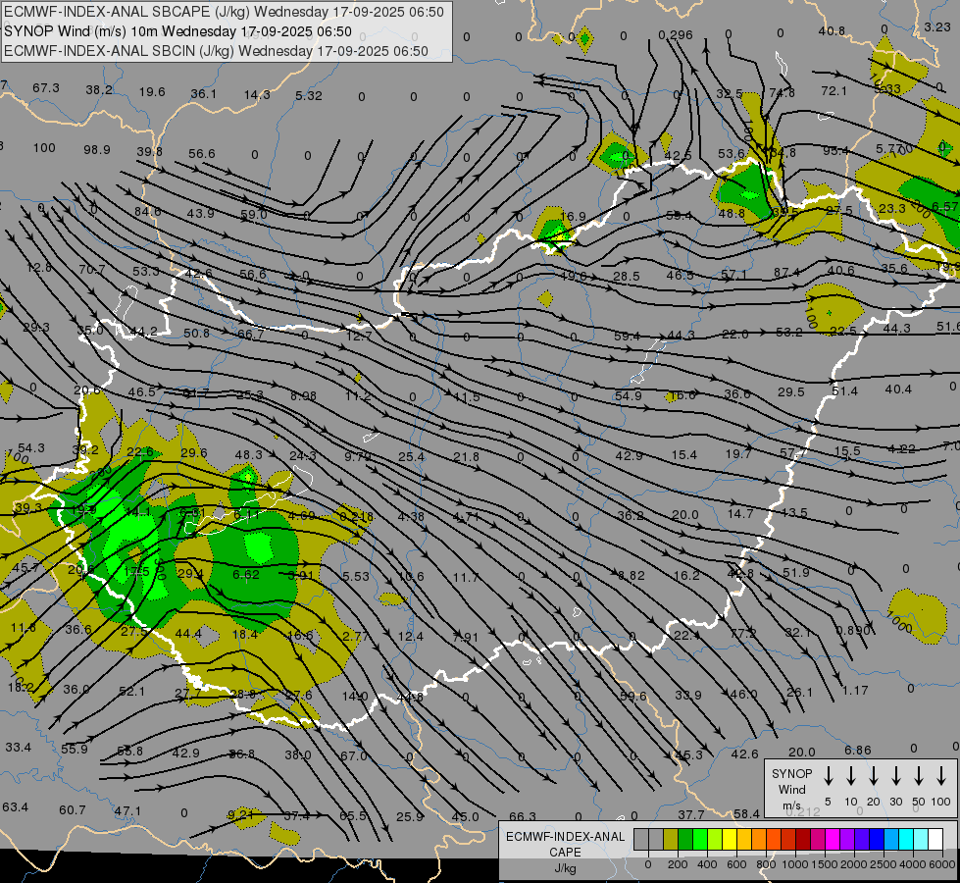Click the 21.8 value on the map

tap(466, 456)
